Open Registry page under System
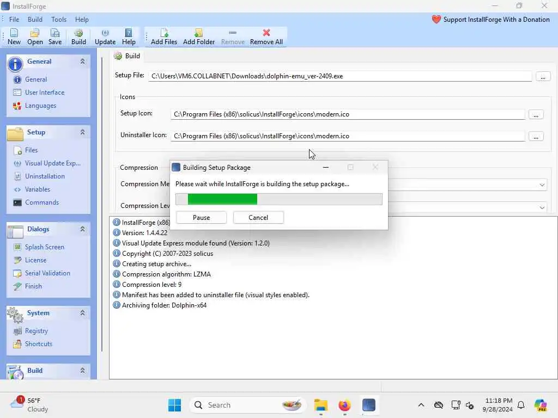Screen dimensions: 558x418 (36, 331)
